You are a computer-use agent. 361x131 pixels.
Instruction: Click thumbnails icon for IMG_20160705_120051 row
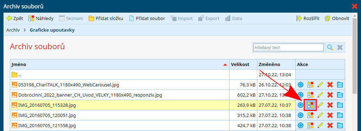[x=310, y=115]
